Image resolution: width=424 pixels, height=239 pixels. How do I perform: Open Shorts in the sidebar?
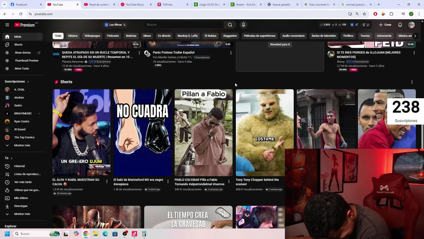point(23,44)
